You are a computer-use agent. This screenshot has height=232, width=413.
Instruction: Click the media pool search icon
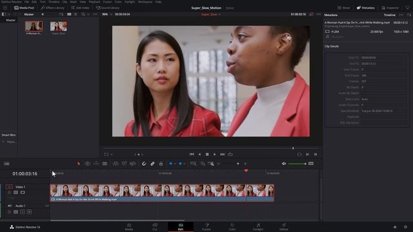83,14
